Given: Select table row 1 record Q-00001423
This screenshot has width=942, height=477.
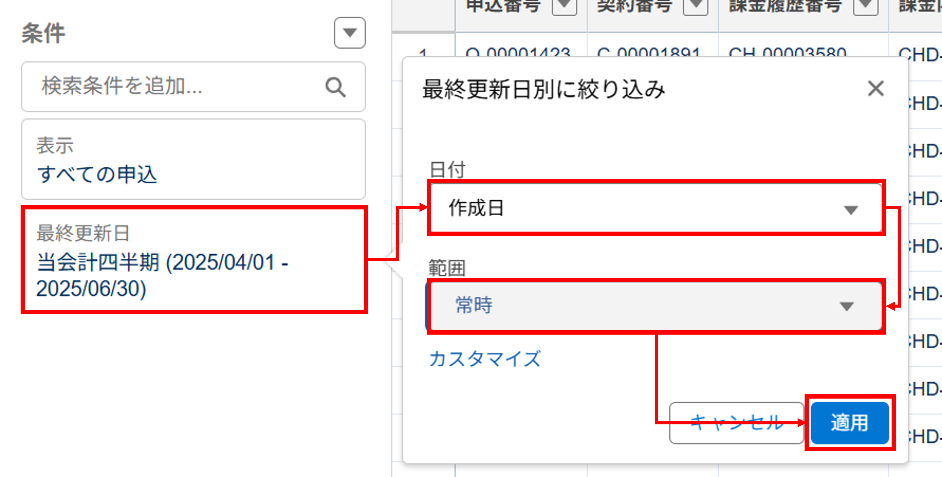Looking at the screenshot, I should tap(519, 52).
